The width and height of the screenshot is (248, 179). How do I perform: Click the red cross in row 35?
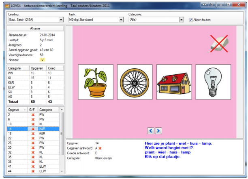[33, 157]
